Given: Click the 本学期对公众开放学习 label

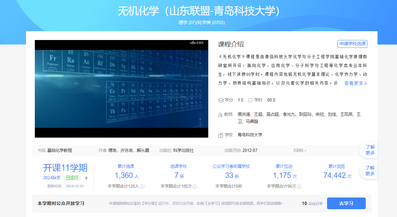Looking at the screenshot, I should (x=61, y=203).
